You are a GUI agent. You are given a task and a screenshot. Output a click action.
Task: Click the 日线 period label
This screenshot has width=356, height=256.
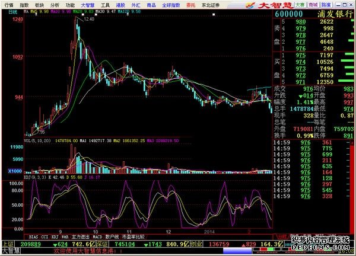click(x=12, y=12)
